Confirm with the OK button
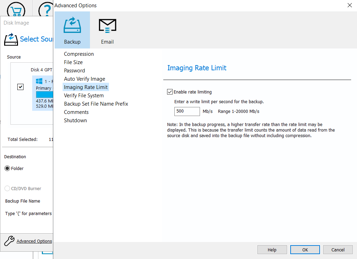Image resolution: width=357 pixels, height=259 pixels. [x=305, y=250]
